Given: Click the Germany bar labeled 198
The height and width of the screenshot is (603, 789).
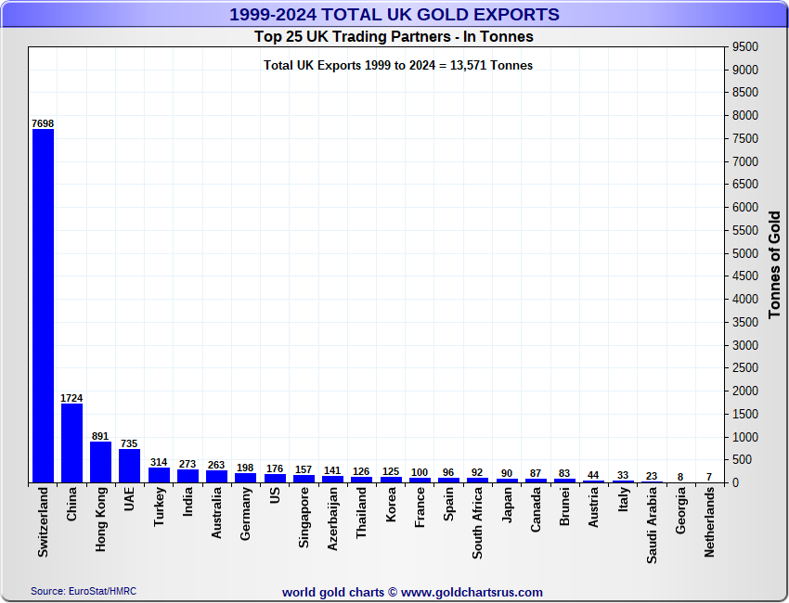Looking at the screenshot, I should 245,478.
